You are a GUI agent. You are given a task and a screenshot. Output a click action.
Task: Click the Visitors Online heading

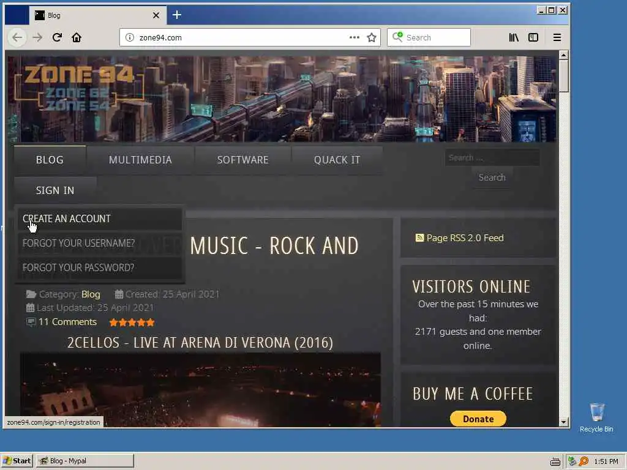click(x=471, y=286)
